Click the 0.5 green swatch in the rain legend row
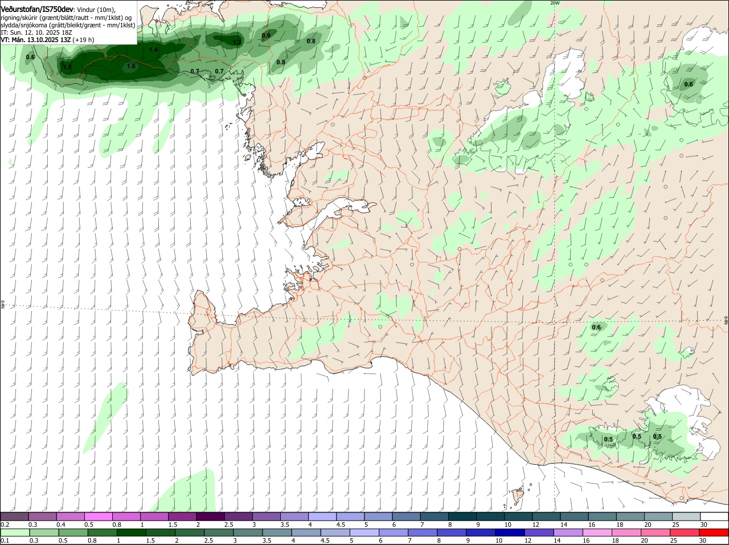 tap(73, 532)
